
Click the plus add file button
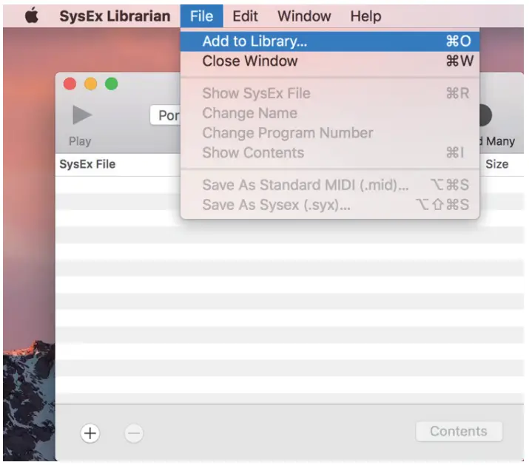point(90,433)
